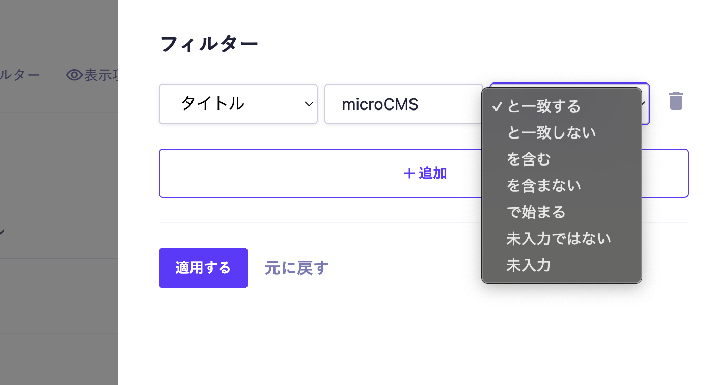Viewport: 713px width, 385px height.
Task: Add a new filter row with 追加
Action: tap(424, 173)
